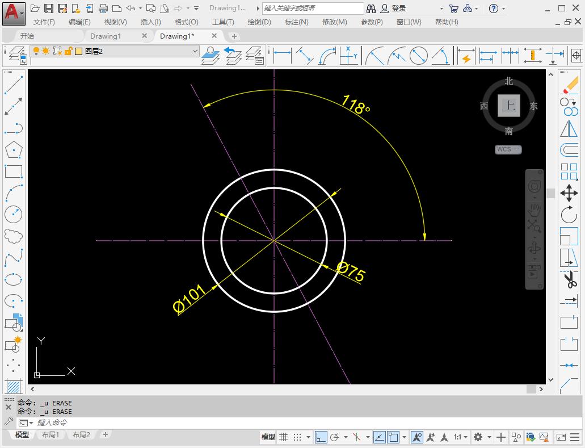
Task: Select the Rotate tool in the modify panel
Action: tap(570, 214)
